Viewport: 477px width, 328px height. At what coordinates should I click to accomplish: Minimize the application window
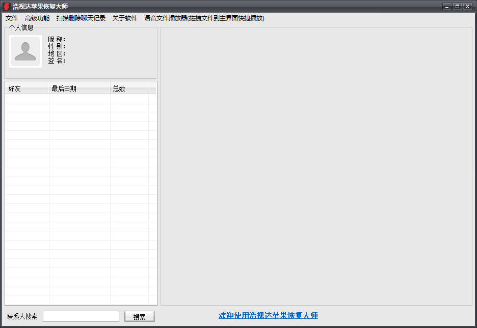point(447,6)
